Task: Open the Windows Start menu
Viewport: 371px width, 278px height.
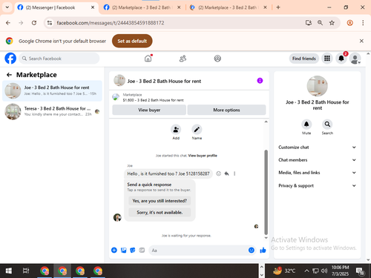Action: tap(9, 271)
